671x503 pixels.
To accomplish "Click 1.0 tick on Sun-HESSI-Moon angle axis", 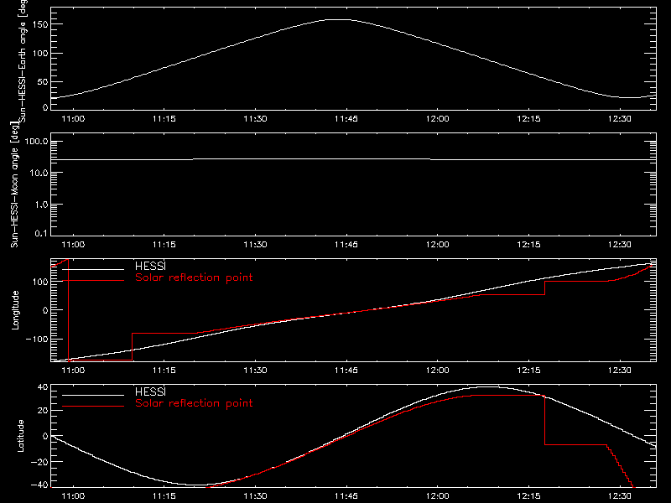I will [41, 205].
